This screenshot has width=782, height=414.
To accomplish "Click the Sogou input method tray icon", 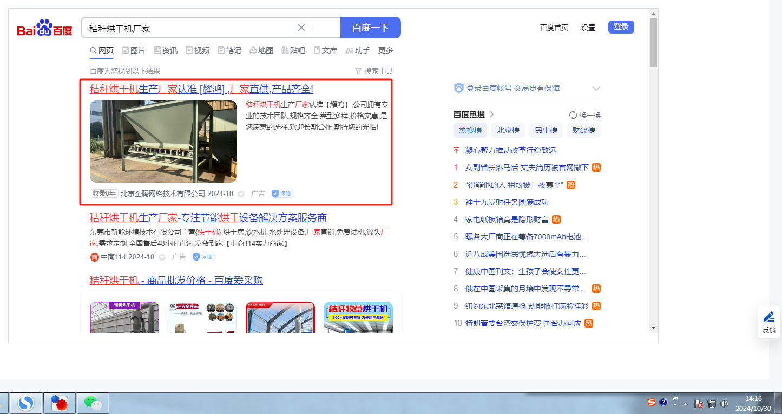I will [x=652, y=403].
